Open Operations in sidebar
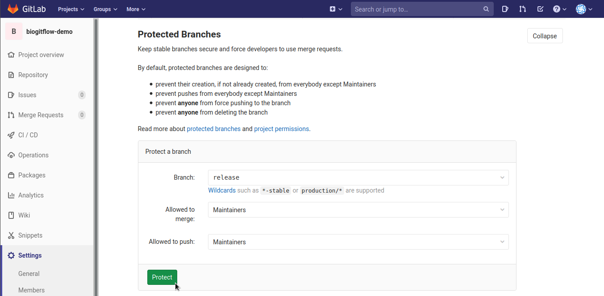 pyautogui.click(x=33, y=155)
